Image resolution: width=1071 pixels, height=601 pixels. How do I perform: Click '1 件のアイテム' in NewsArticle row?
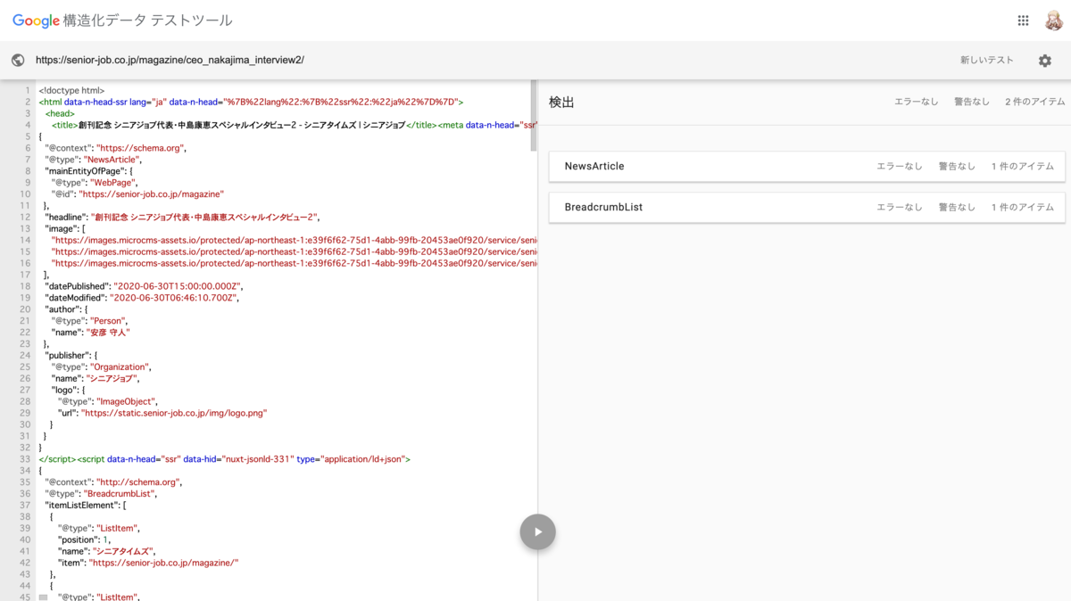pyautogui.click(x=1023, y=167)
